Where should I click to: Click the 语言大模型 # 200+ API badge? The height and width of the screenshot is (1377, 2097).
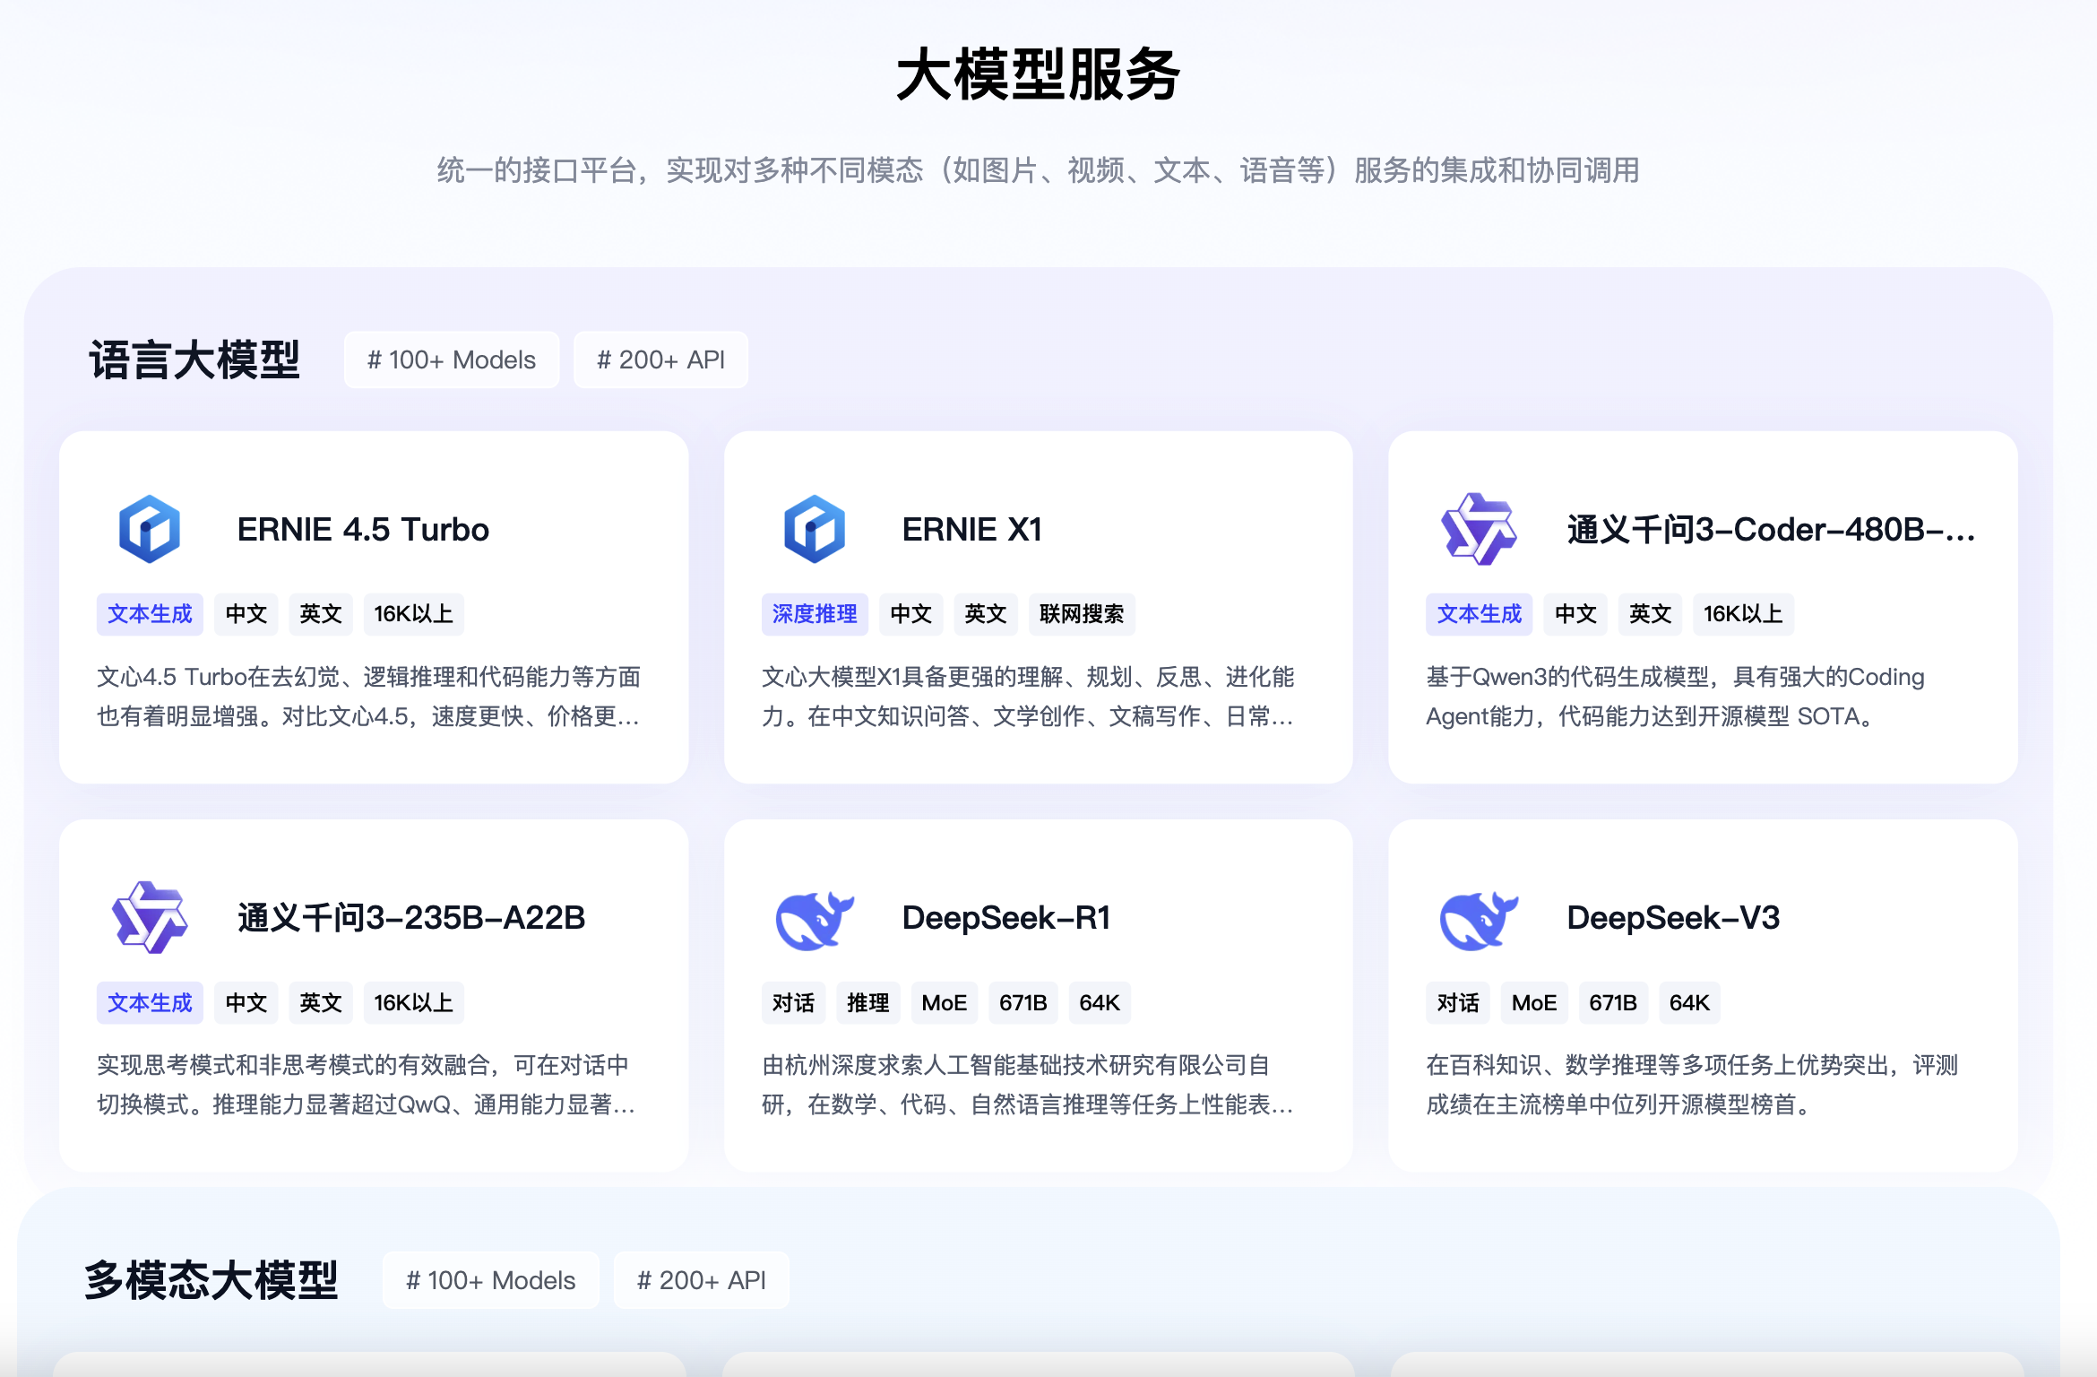pyautogui.click(x=660, y=359)
